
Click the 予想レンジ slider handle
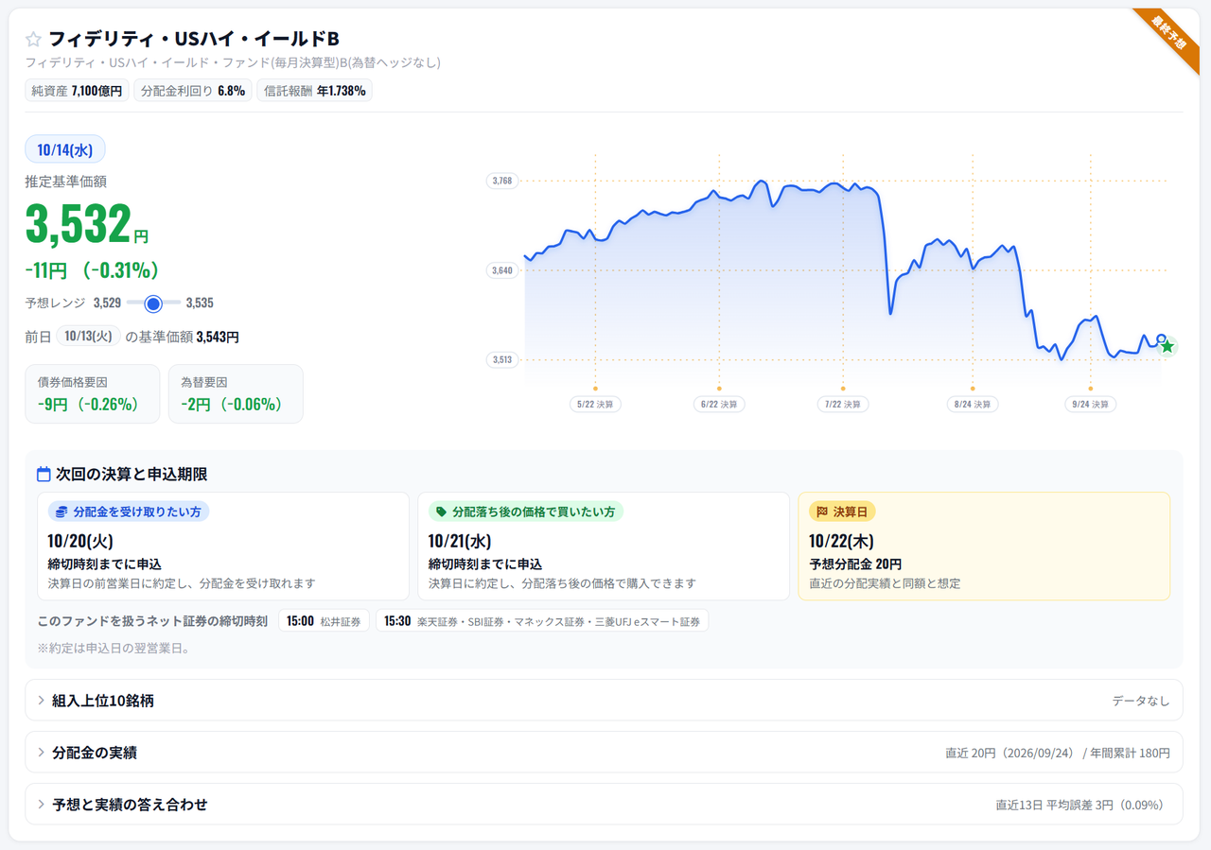tap(153, 304)
